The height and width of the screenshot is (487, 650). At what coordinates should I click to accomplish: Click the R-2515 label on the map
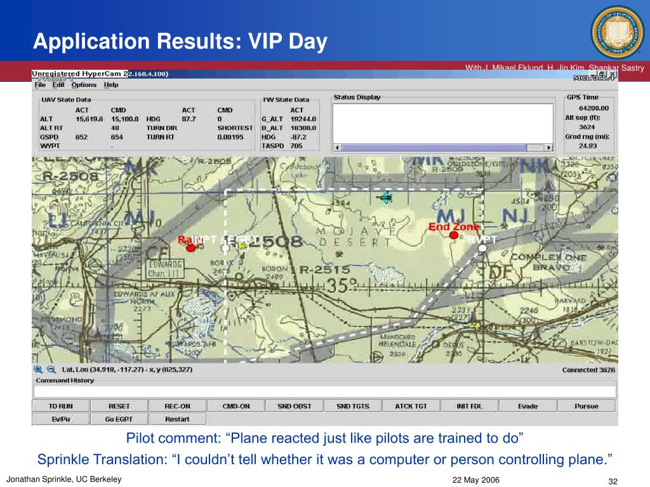(324, 270)
